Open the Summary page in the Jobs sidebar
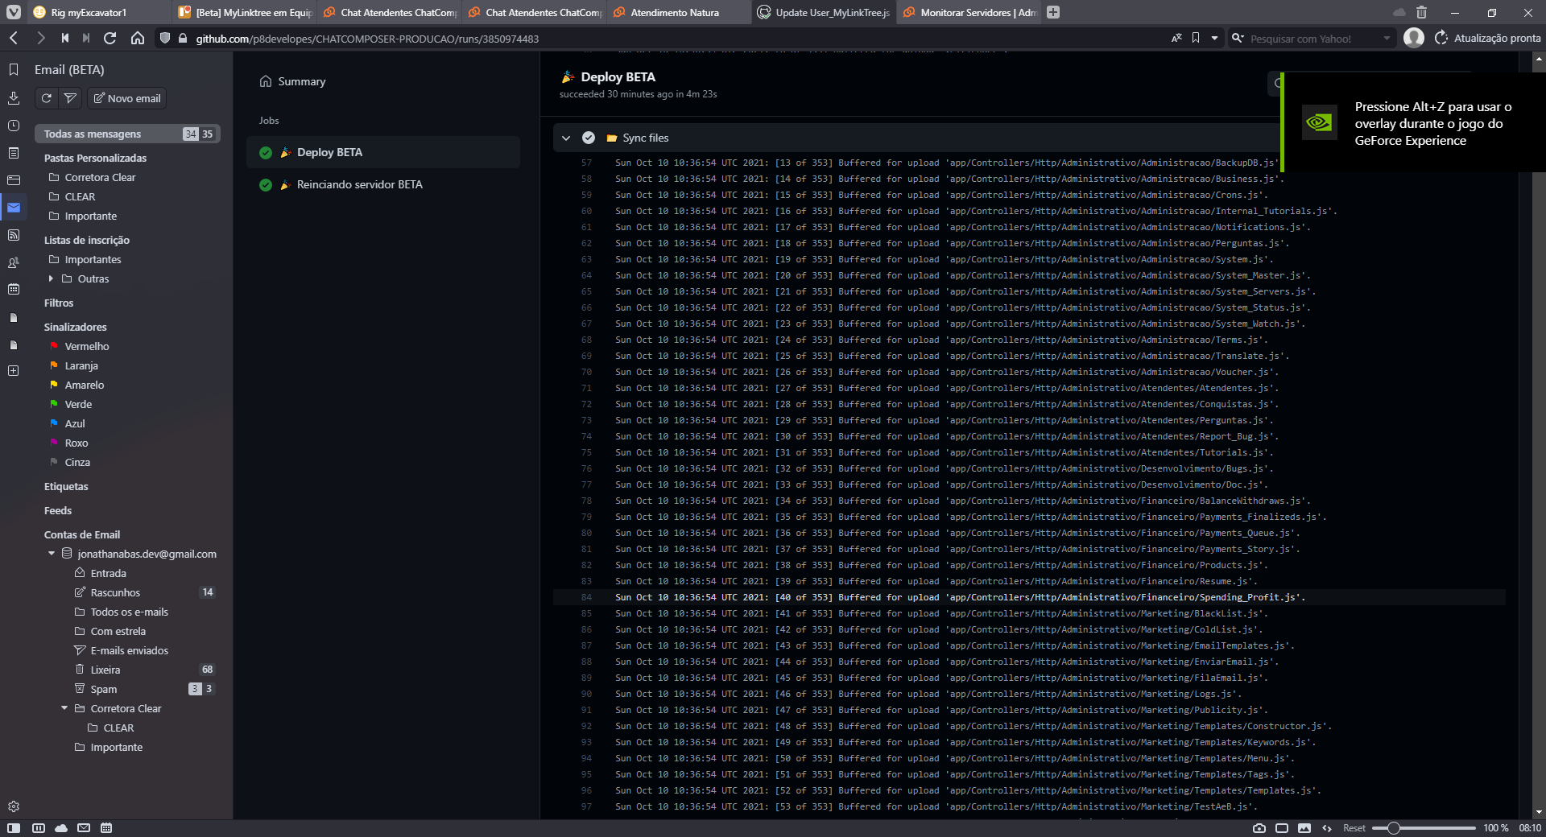 [x=300, y=81]
